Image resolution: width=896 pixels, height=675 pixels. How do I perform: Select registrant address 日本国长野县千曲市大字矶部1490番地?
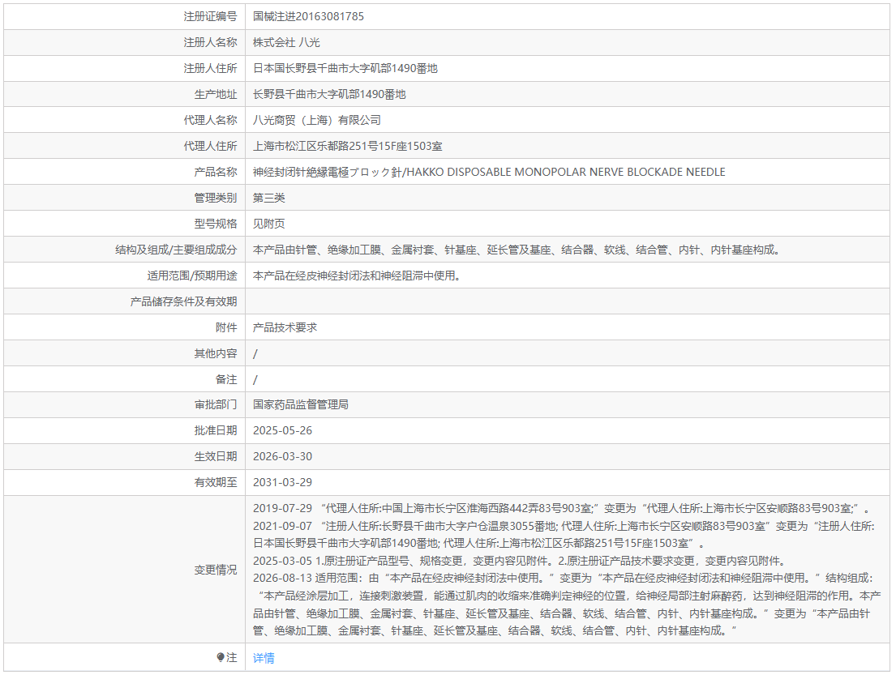coord(345,69)
